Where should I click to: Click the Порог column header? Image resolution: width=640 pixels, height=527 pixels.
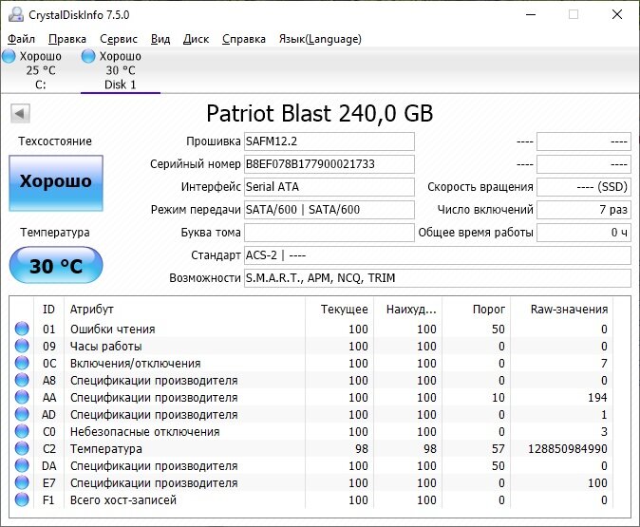(x=476, y=310)
